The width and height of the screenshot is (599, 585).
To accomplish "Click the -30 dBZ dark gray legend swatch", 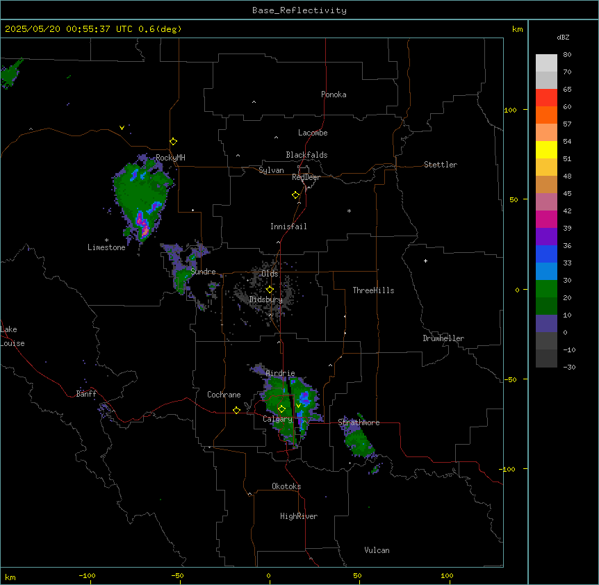I will (546, 359).
